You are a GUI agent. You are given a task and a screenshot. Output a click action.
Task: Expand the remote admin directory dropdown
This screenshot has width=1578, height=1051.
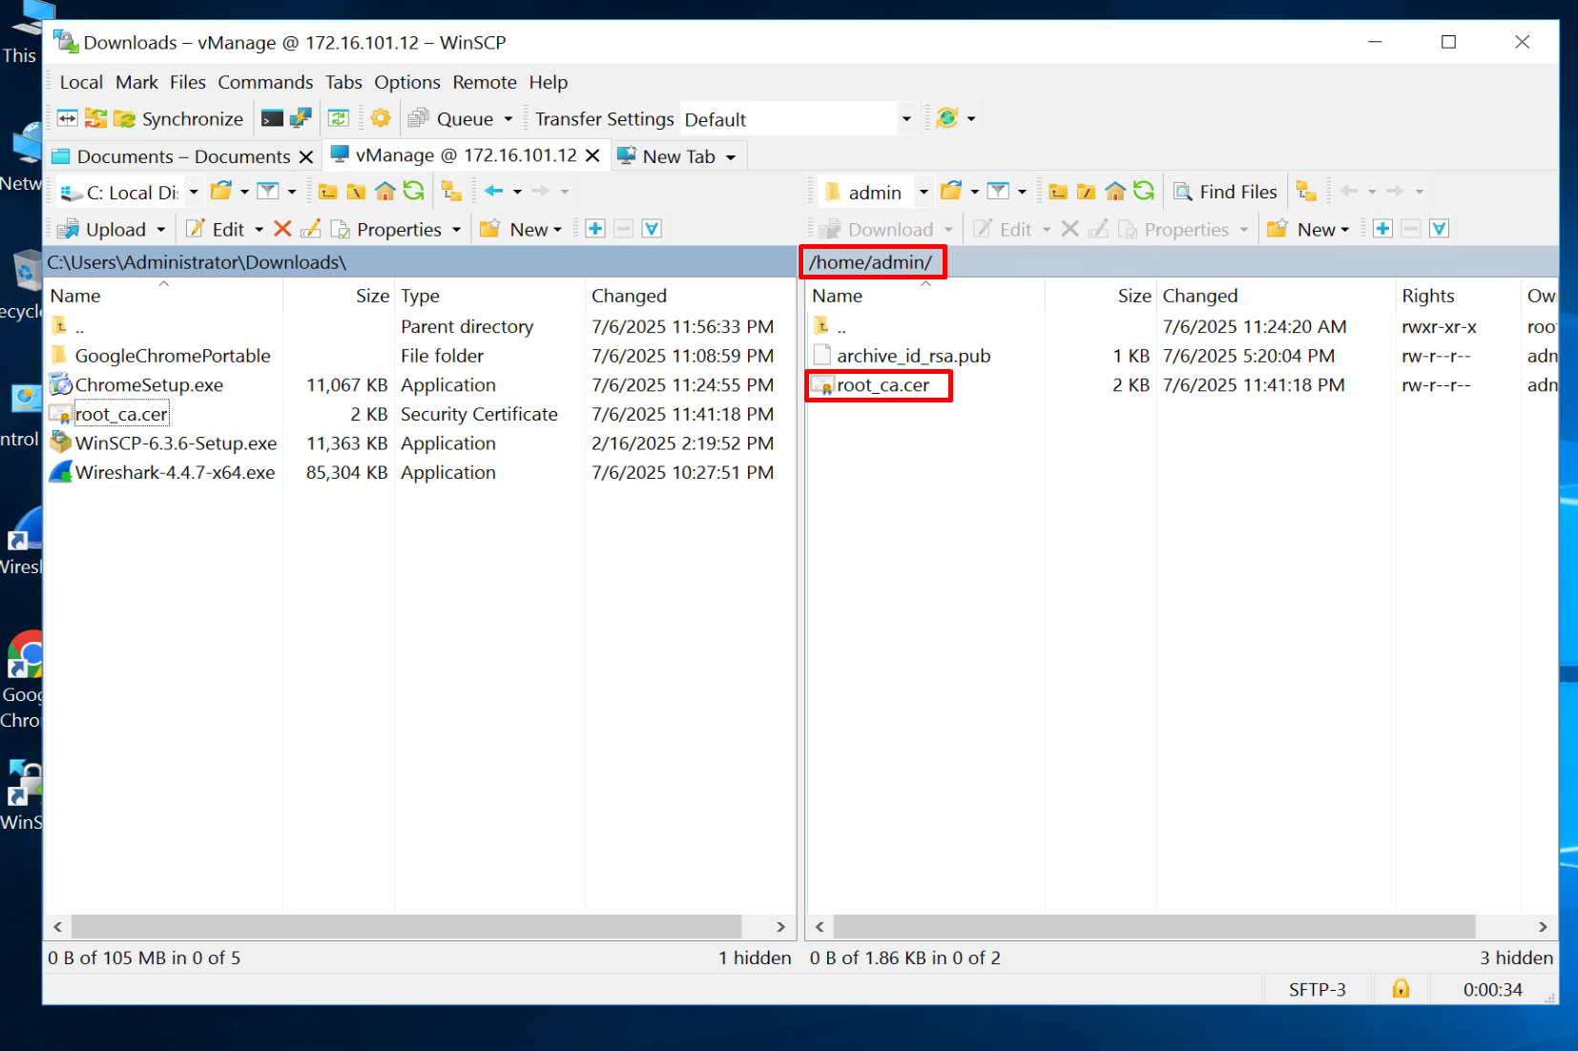click(x=923, y=192)
